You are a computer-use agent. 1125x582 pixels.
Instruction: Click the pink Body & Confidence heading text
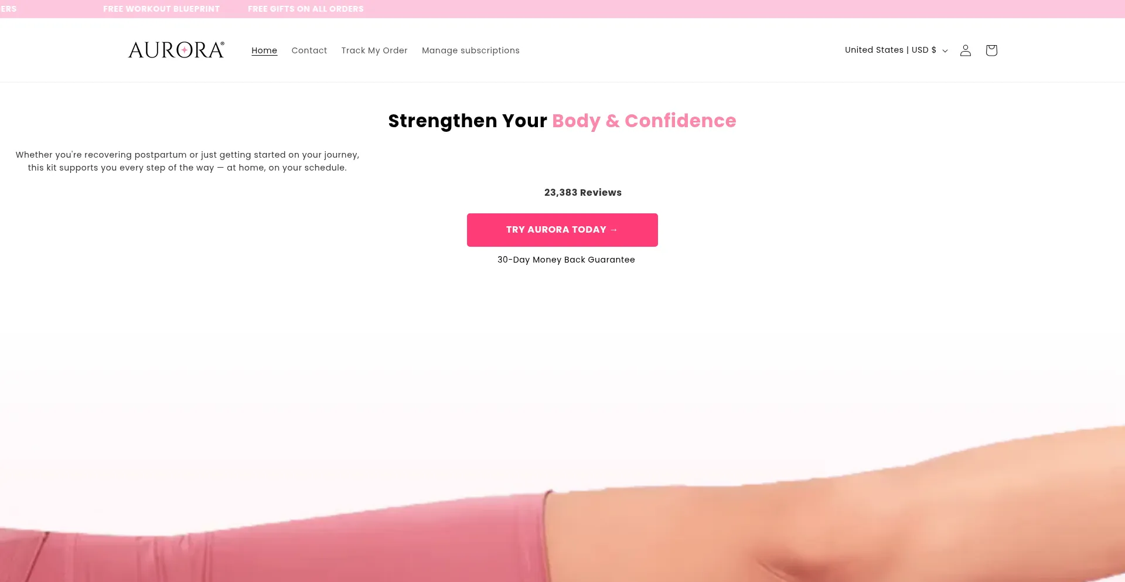pyautogui.click(x=644, y=121)
